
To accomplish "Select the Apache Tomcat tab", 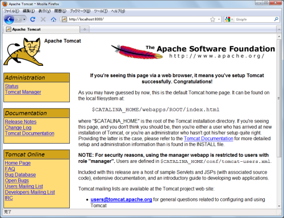I will point(41,30).
